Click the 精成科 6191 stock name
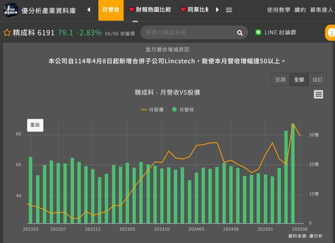 (x=33, y=33)
